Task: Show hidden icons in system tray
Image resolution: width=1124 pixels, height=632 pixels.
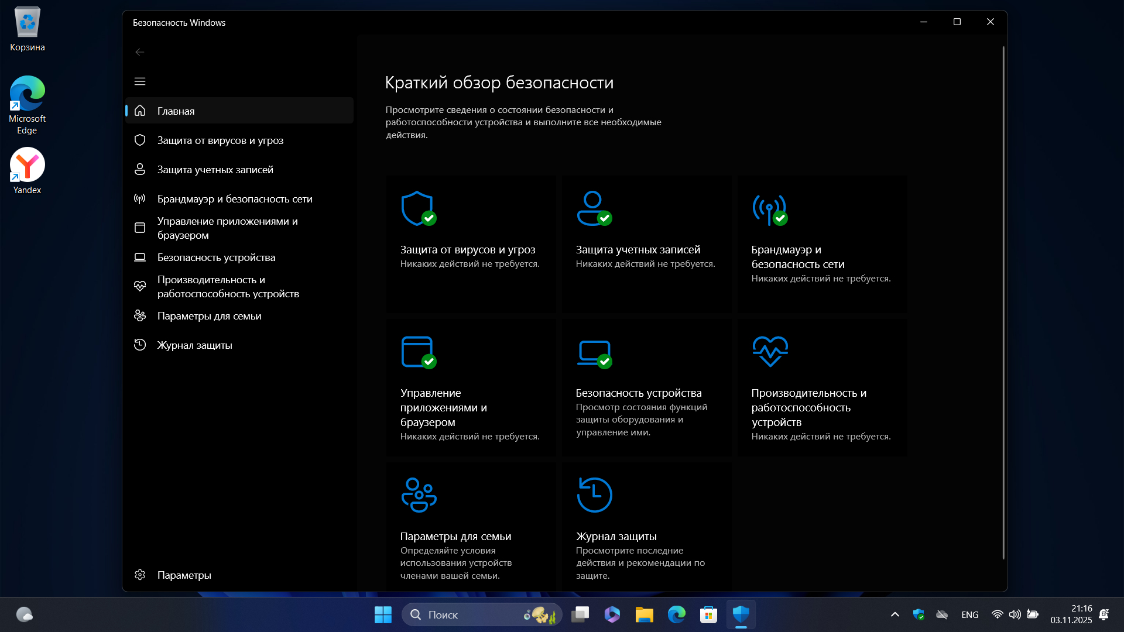Action: click(895, 614)
